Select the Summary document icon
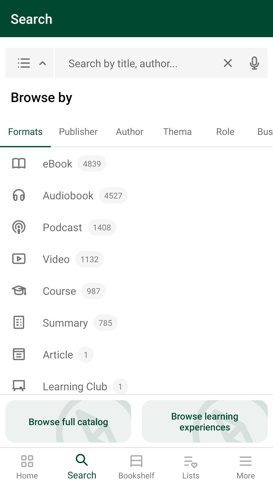Screen dimensions: 273x485 (x=19, y=323)
